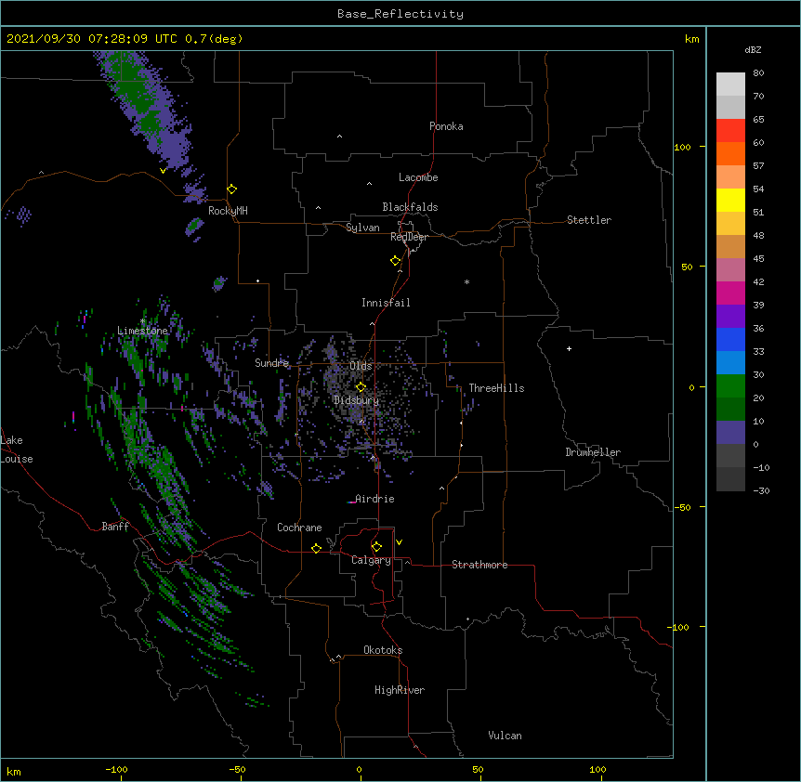Click the RockyMH town label

pyautogui.click(x=228, y=211)
